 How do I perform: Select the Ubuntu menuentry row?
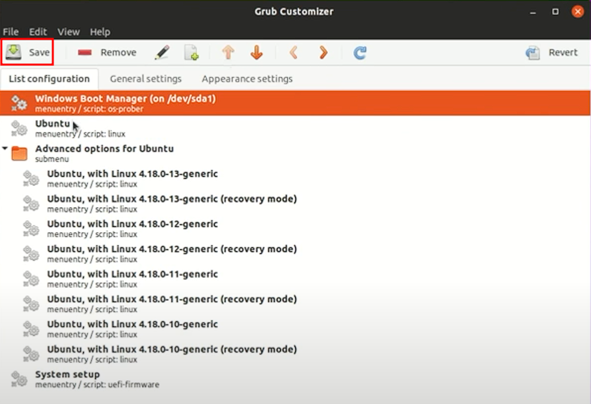[x=295, y=129]
